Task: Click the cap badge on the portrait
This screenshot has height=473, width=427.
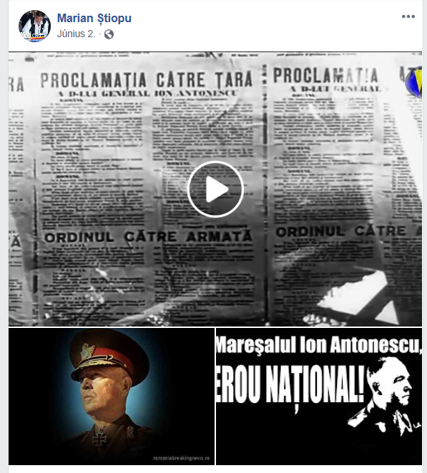Action: tap(87, 352)
